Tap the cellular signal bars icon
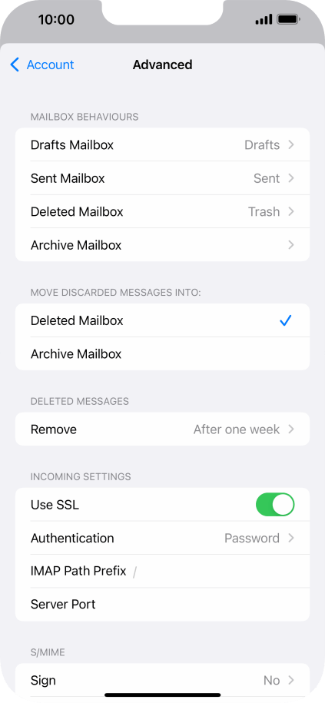 pyautogui.click(x=264, y=19)
